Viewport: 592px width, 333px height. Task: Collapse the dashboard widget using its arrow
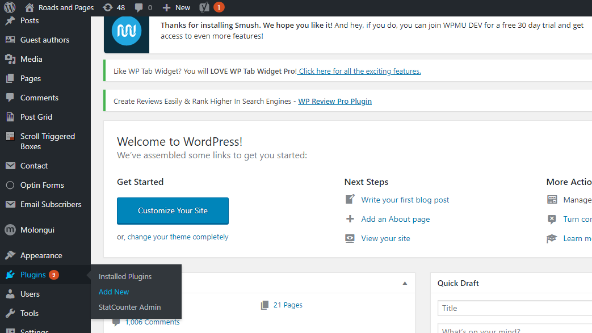coord(405,283)
